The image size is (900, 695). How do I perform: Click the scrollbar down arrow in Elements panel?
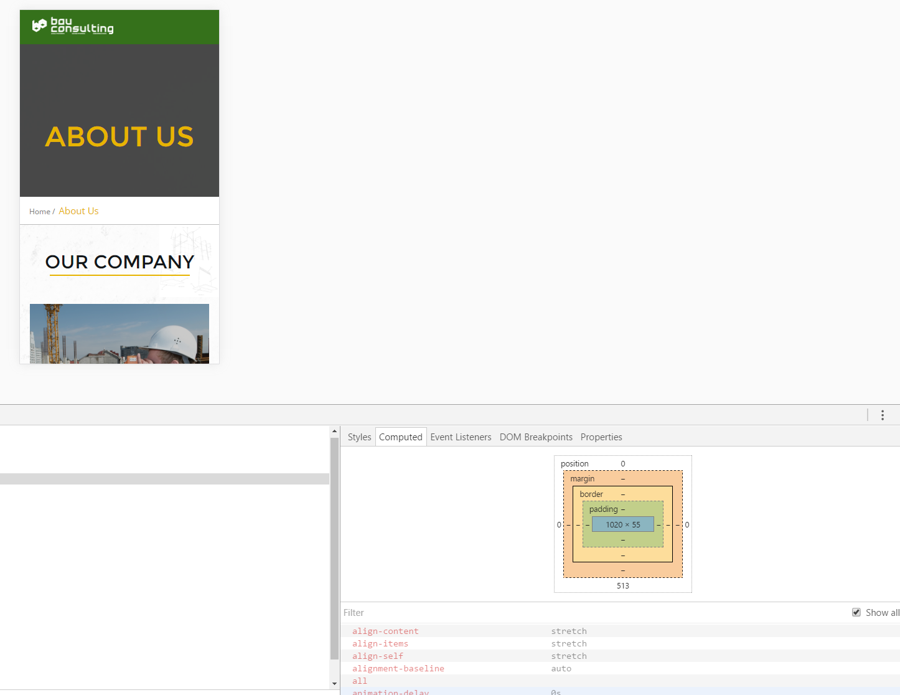pos(334,684)
